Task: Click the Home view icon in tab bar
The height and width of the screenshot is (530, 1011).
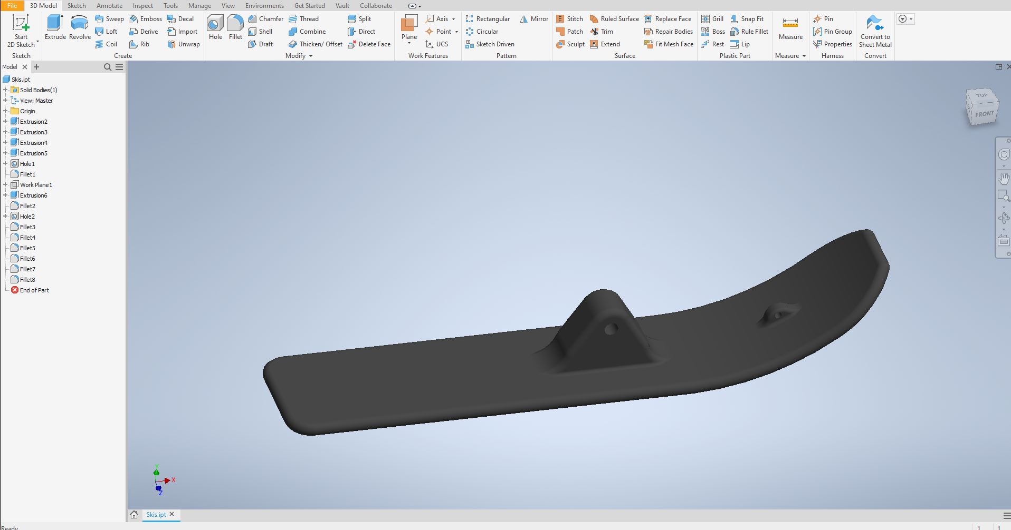Action: (134, 515)
